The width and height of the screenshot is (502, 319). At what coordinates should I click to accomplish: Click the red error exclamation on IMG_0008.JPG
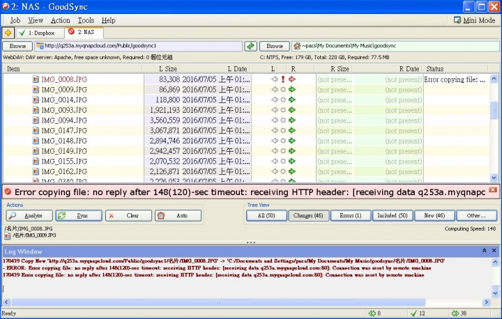pos(283,79)
